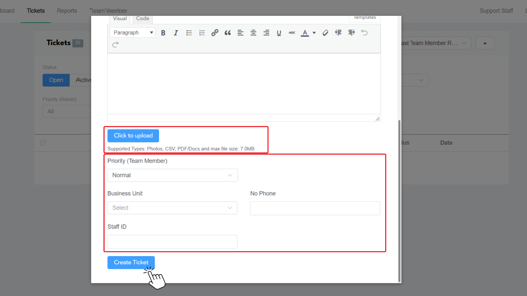Click the strikethrough ABC icon
The image size is (527, 296).
(292, 33)
